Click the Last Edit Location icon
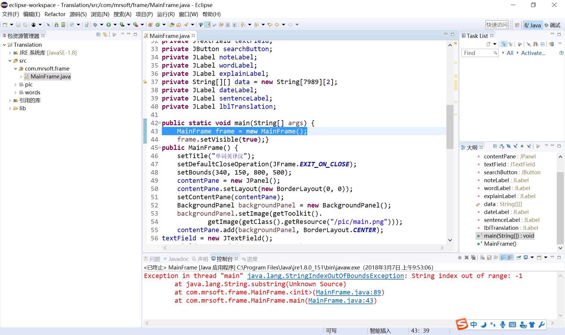The height and width of the screenshot is (335, 565). tap(270, 25)
